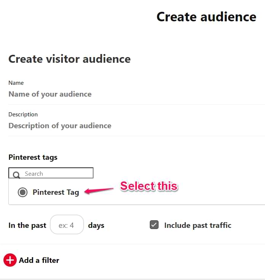Click the Pinterest tags section heading
The height and width of the screenshot is (280, 265).
pos(33,157)
